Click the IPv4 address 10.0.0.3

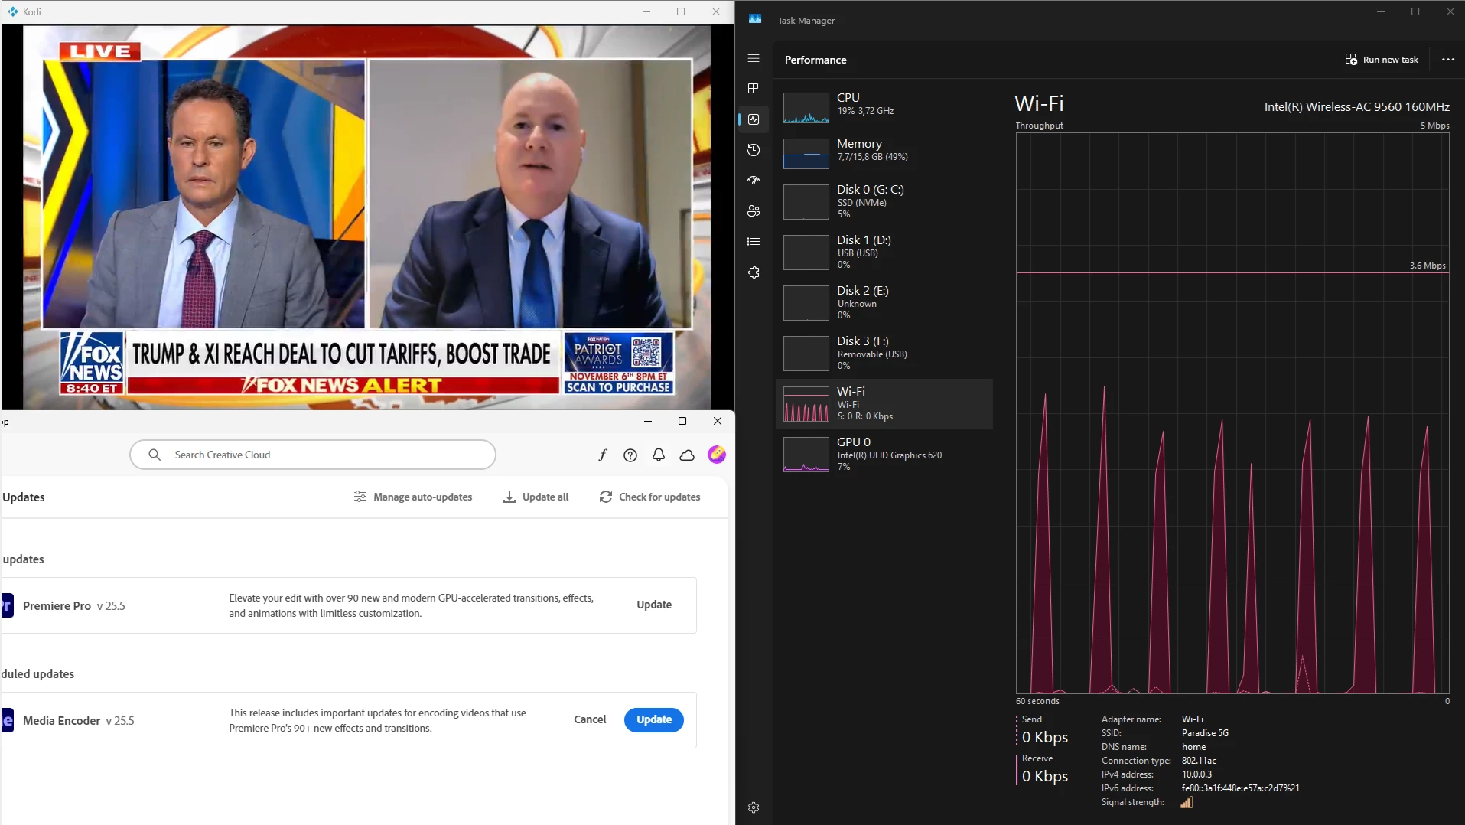point(1196,774)
